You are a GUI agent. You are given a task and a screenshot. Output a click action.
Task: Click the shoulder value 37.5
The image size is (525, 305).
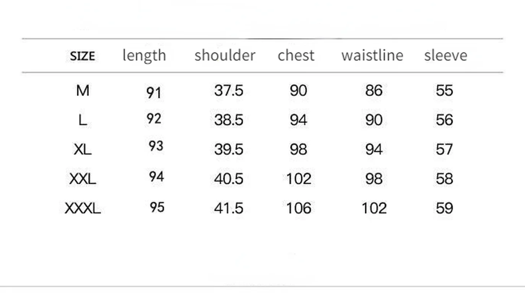click(x=229, y=91)
